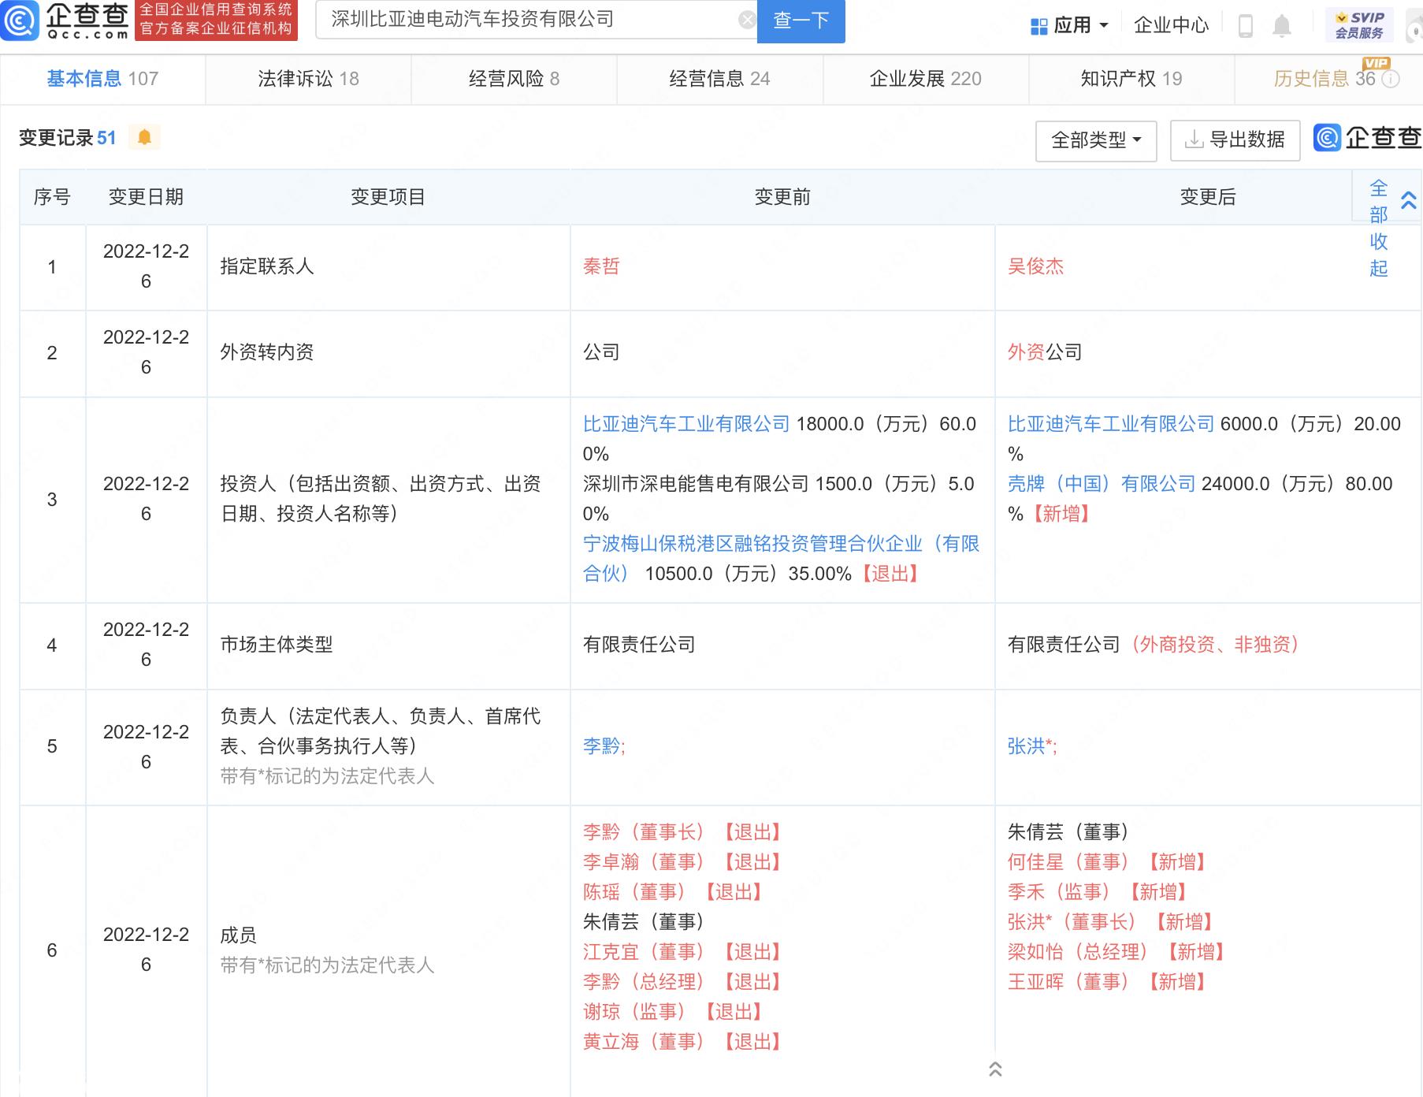Click 江克宜（董事） member entry
The image size is (1423, 1097).
[682, 952]
